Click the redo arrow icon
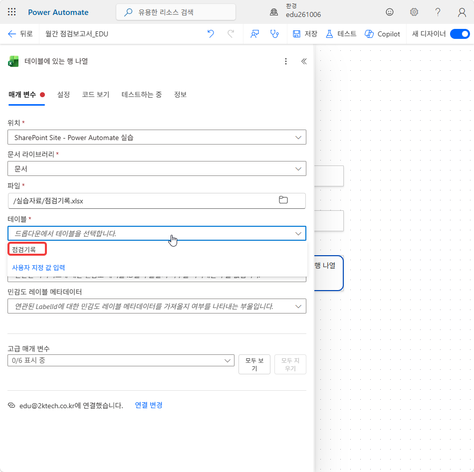Image resolution: width=474 pixels, height=472 pixels. (231, 34)
